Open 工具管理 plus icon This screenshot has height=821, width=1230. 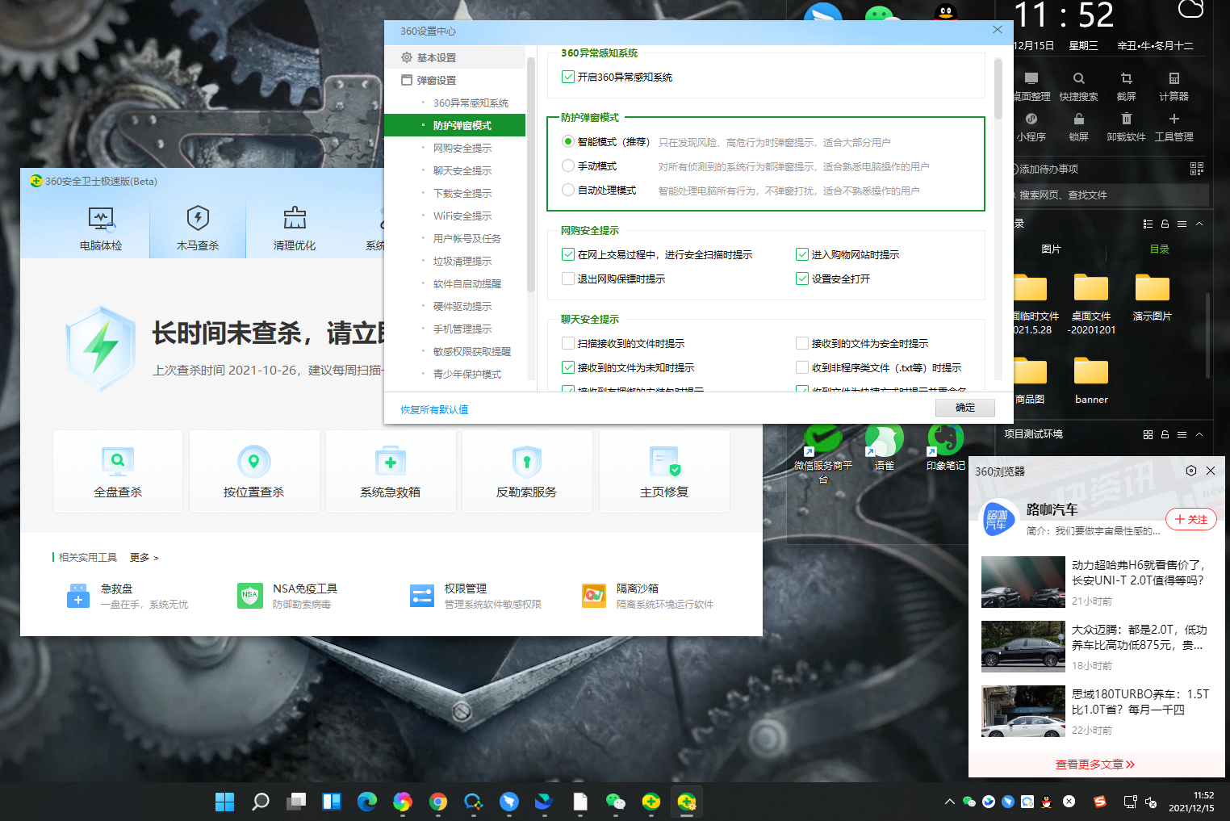(1174, 119)
